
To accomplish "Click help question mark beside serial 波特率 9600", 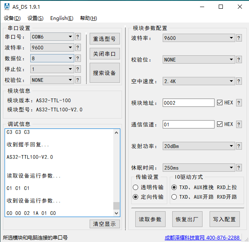I will (78, 47).
